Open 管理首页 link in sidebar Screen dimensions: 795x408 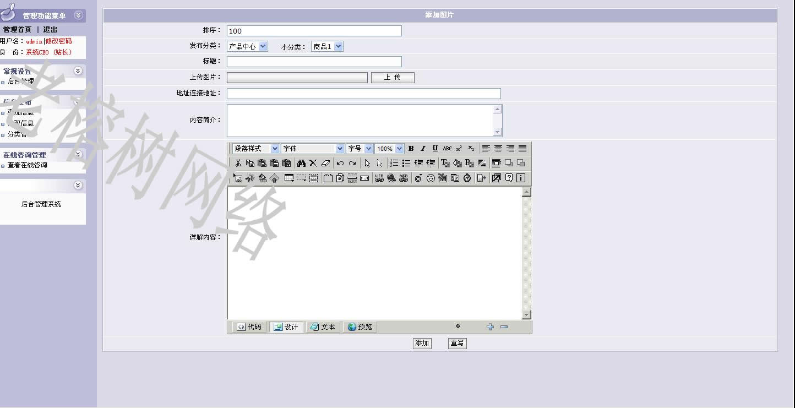[x=17, y=30]
